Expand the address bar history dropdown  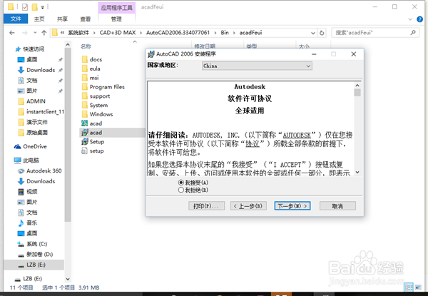click(313, 33)
